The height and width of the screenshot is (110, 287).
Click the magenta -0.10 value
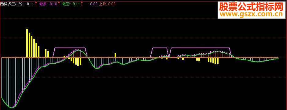coord(53,4)
